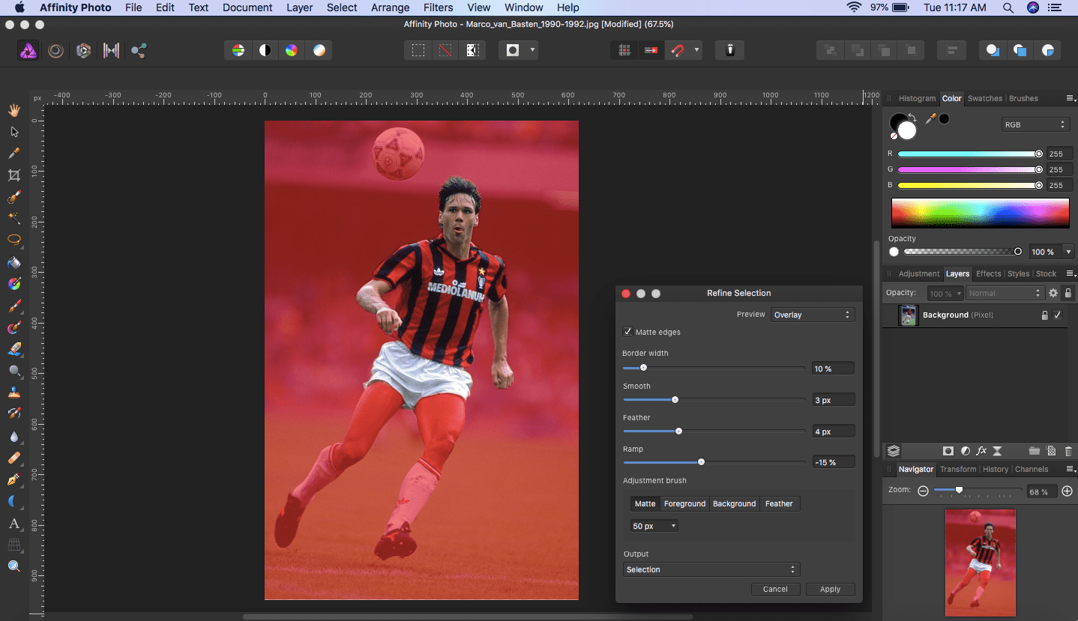Click the Apply button
The height and width of the screenshot is (621, 1078).
coord(830,589)
